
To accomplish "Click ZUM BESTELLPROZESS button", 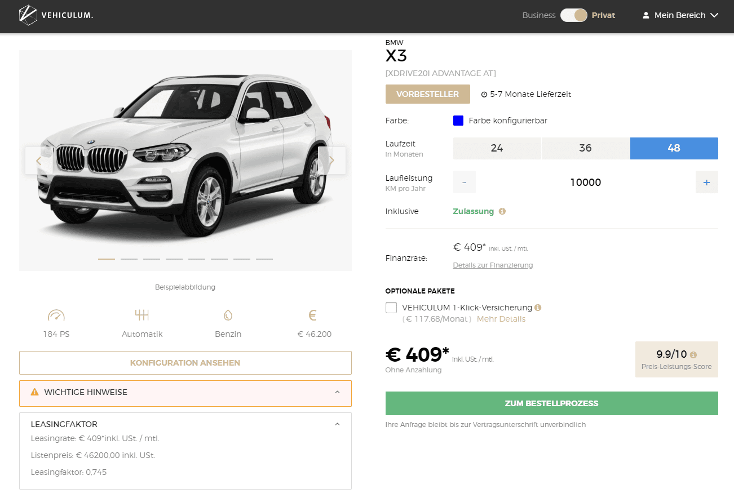I will point(552,403).
